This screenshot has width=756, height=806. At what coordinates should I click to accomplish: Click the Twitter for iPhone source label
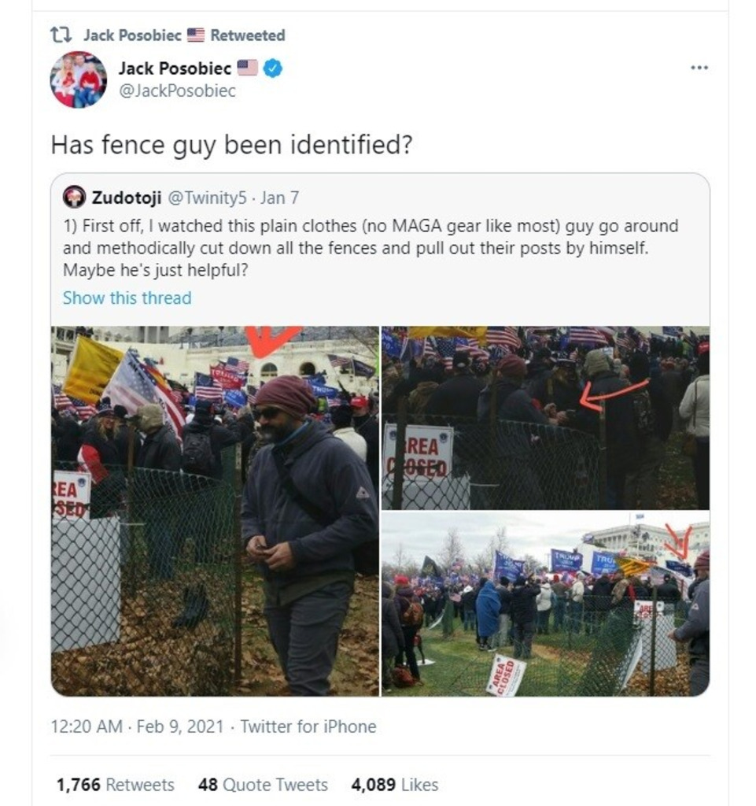(x=308, y=727)
